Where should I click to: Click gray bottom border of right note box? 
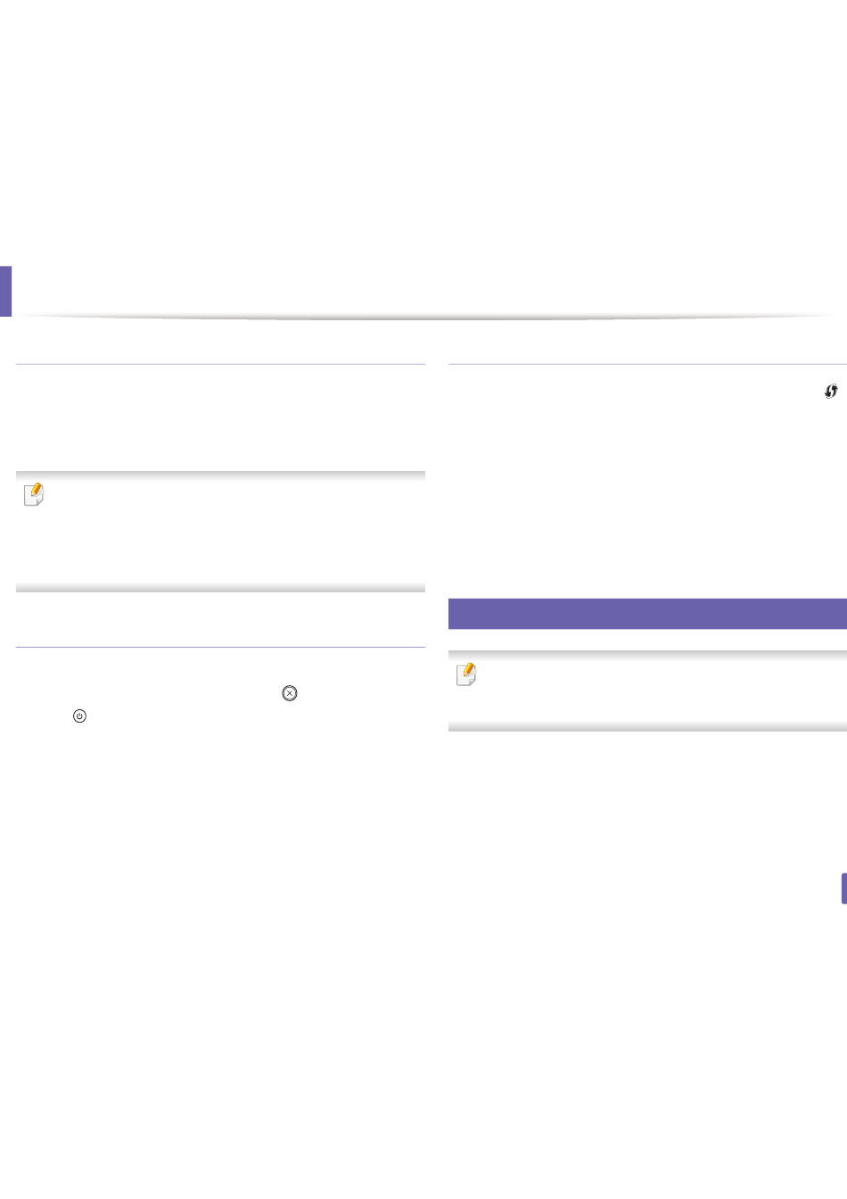(647, 727)
